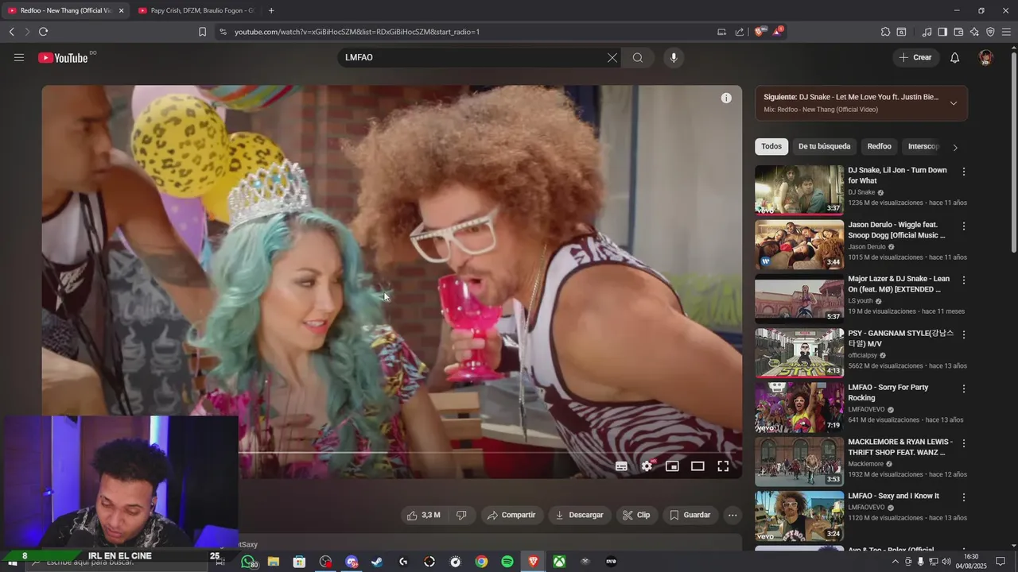Image resolution: width=1018 pixels, height=572 pixels.
Task: Click the Descargar download button
Action: click(579, 515)
